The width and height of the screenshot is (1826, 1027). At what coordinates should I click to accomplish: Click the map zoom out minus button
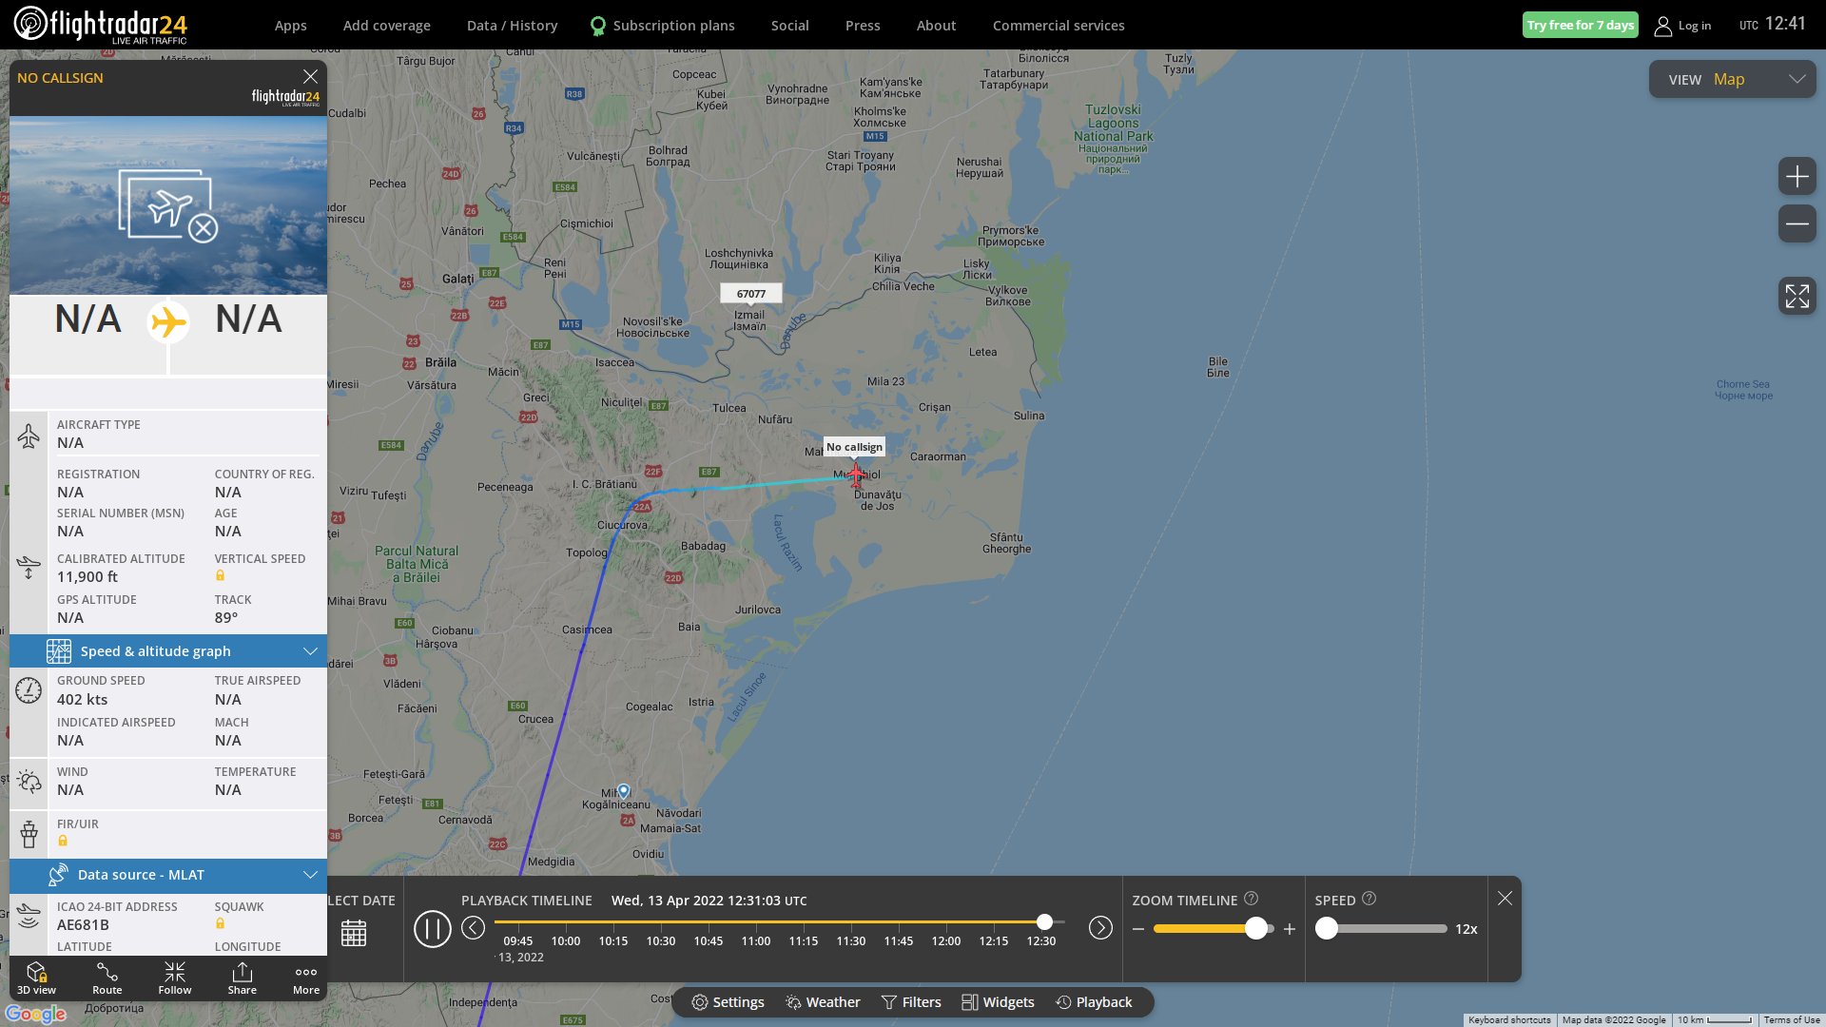[1797, 224]
